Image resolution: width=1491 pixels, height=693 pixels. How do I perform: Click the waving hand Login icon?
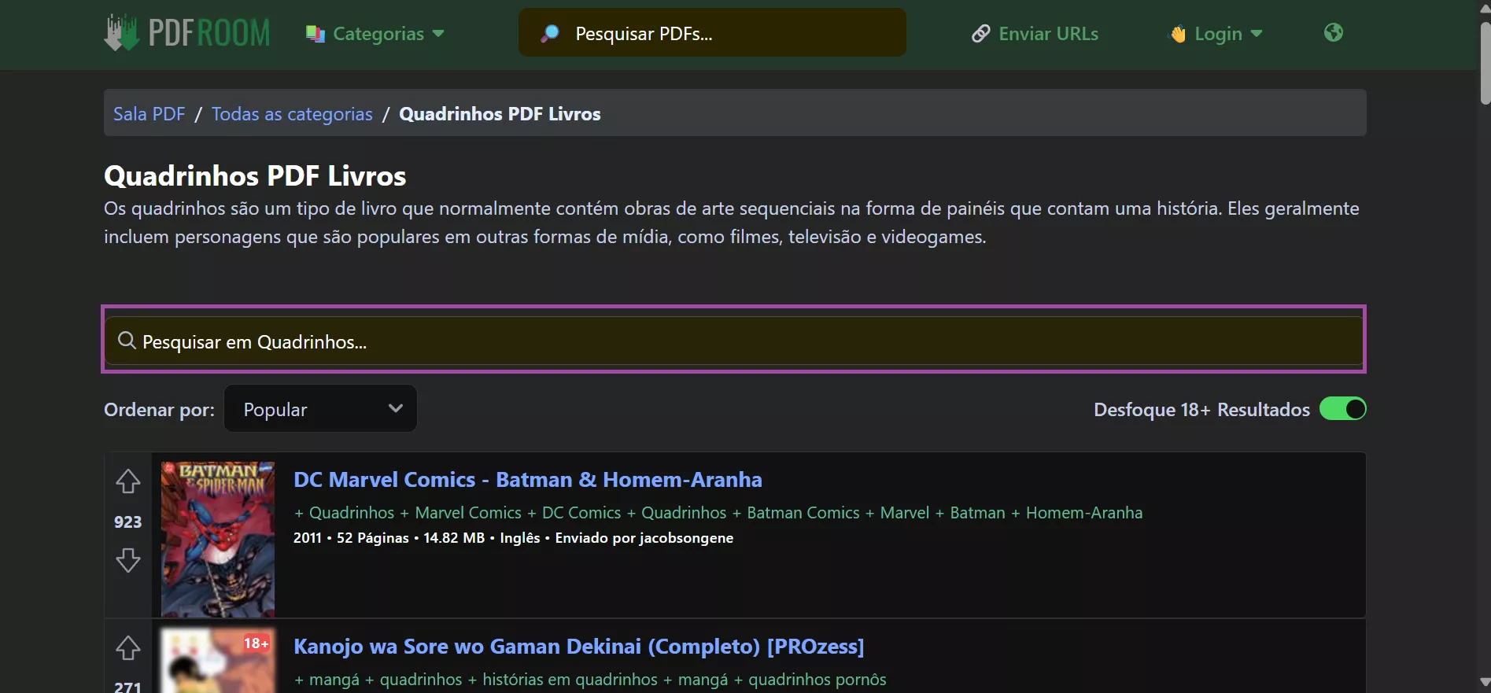pyautogui.click(x=1178, y=34)
